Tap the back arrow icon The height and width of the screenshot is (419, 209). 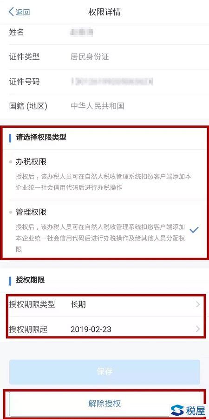(11, 12)
